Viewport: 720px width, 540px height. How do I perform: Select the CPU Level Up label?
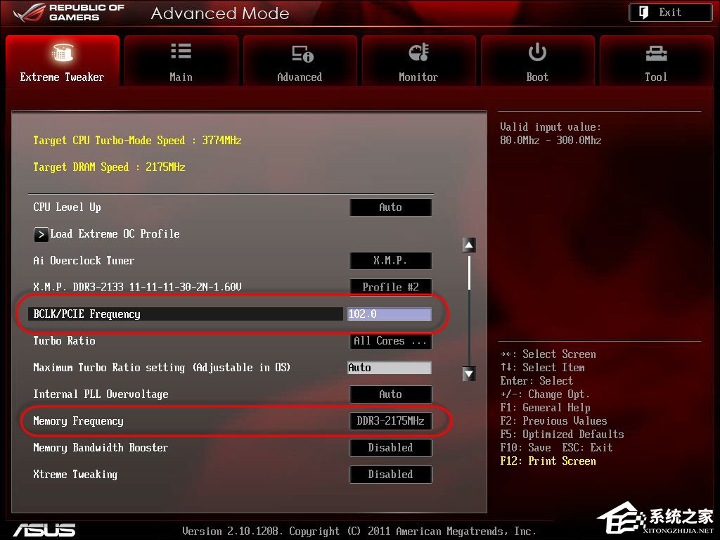(x=67, y=207)
